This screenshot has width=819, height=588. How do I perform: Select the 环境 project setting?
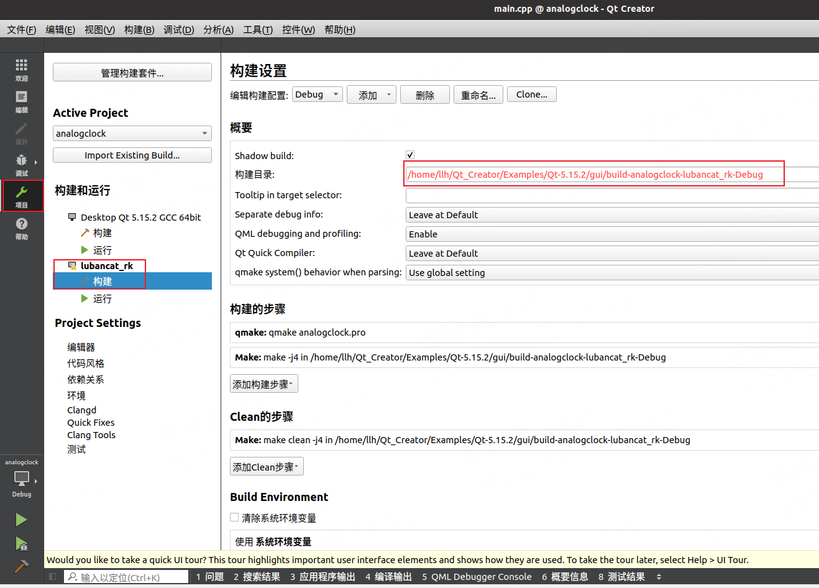(x=76, y=395)
